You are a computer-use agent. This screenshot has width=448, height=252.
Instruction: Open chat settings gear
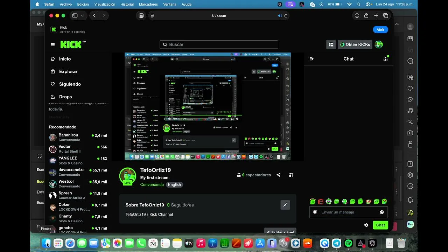[x=366, y=225]
